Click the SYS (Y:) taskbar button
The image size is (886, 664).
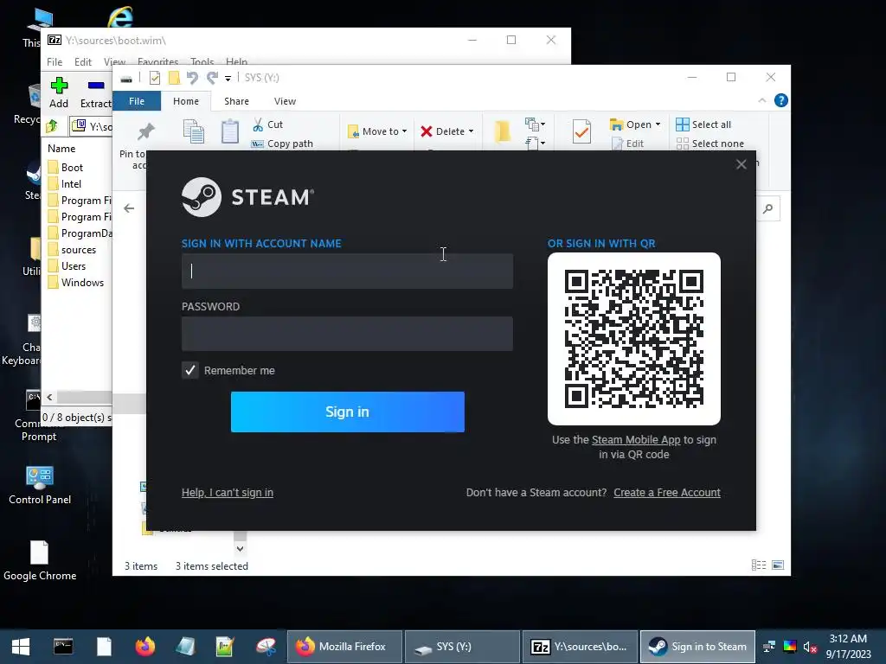[462, 647]
